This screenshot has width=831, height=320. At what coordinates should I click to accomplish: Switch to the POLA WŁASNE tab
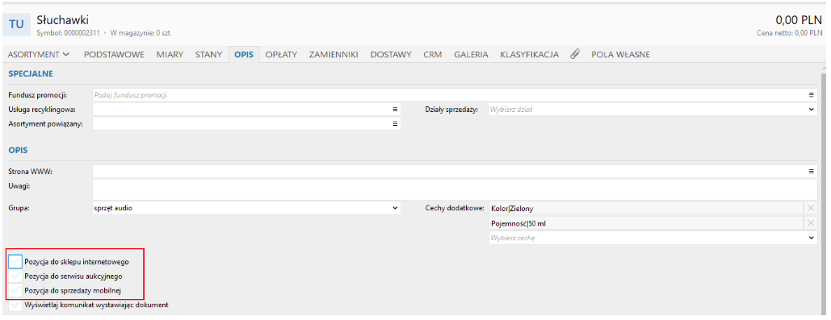pyautogui.click(x=620, y=54)
